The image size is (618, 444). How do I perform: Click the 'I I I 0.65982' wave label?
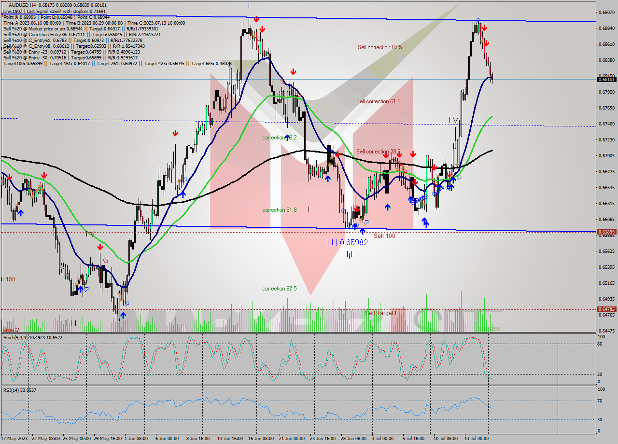pyautogui.click(x=348, y=242)
